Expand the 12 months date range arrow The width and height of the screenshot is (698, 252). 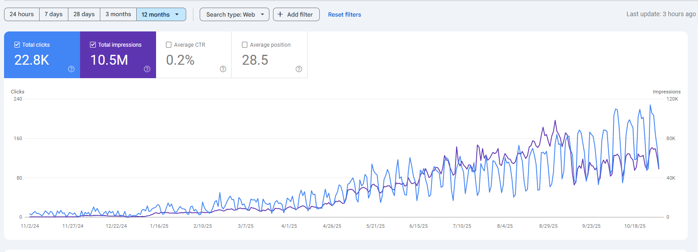(177, 14)
